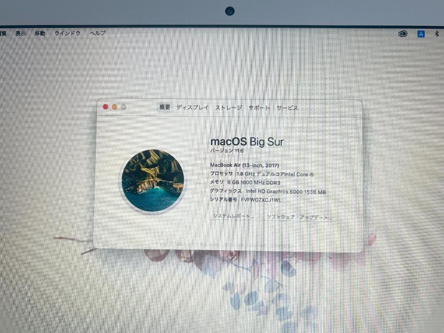Open the ストレージ tab
This screenshot has height=333, width=444.
229,108
